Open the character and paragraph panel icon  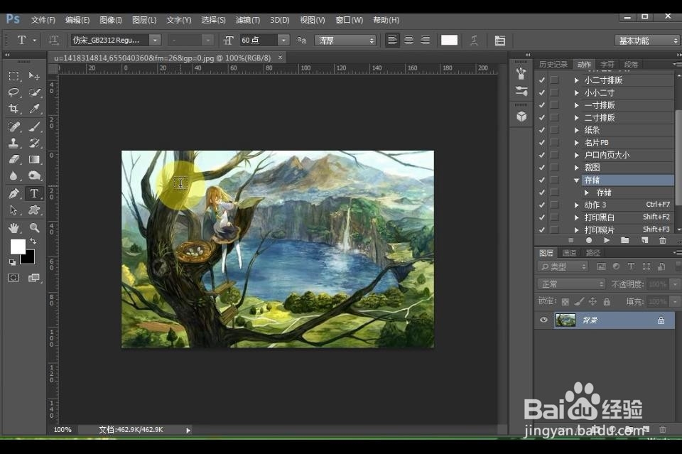499,40
